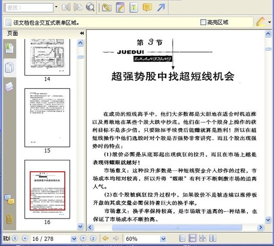Click the find next result icon

tap(78, 7)
